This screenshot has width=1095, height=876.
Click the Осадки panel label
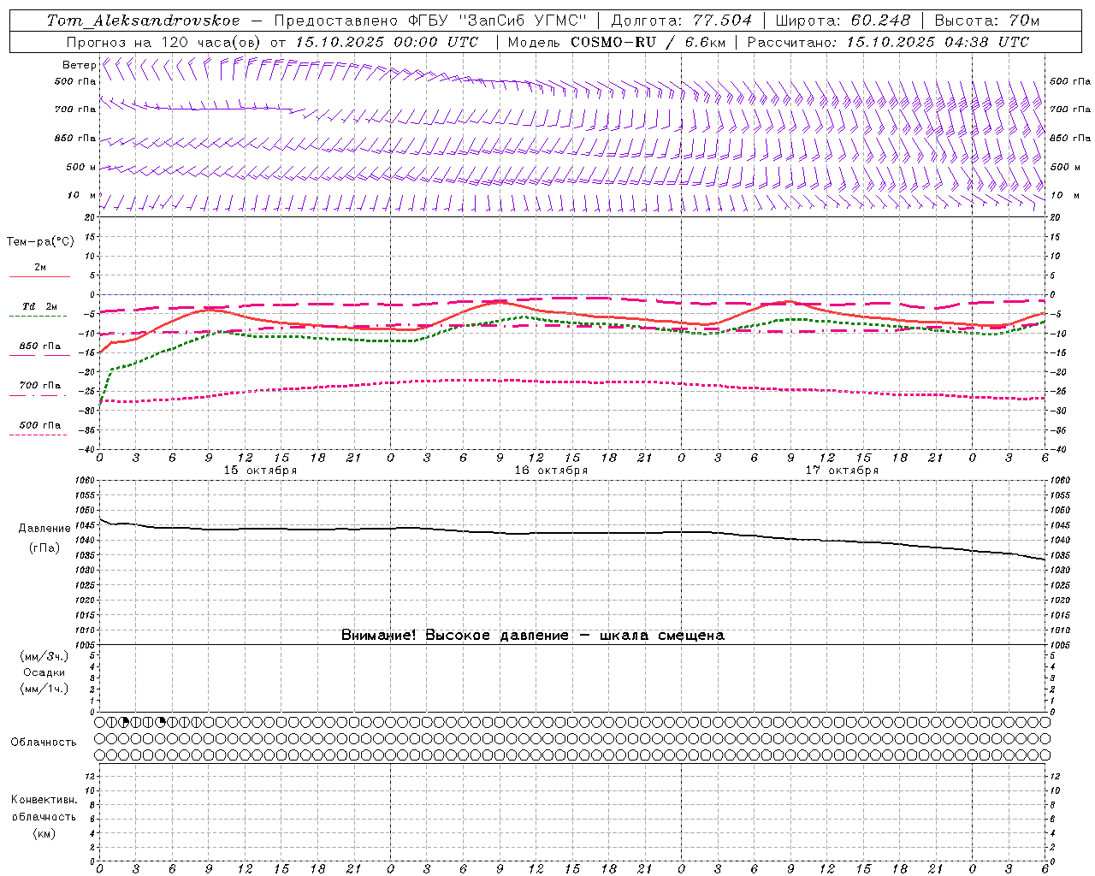[44, 672]
